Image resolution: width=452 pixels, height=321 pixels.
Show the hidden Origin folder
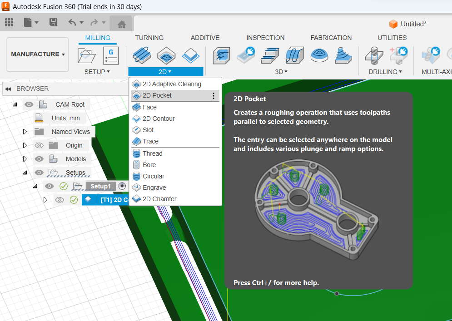point(39,145)
